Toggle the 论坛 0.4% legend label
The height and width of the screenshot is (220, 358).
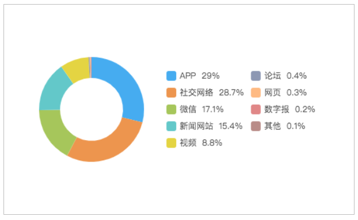coord(285,76)
